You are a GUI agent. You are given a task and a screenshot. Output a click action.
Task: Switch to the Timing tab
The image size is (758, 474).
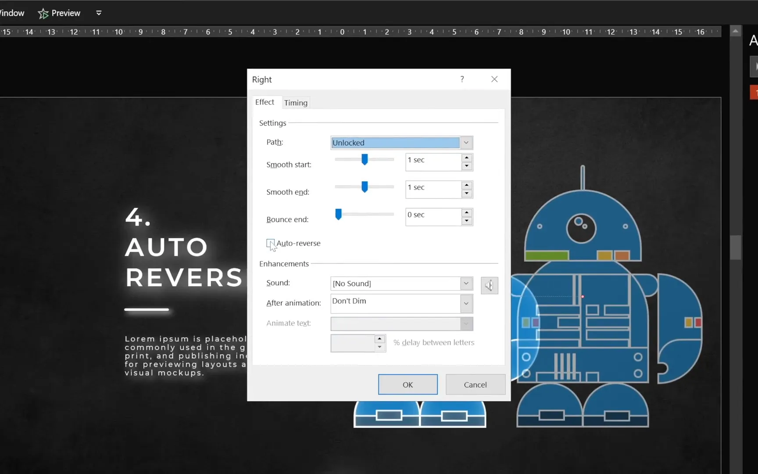(x=296, y=103)
